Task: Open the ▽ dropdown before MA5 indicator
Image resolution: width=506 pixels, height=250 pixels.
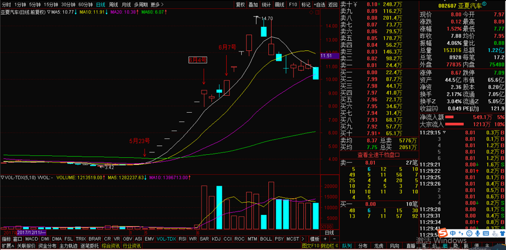Action: click(x=47, y=11)
